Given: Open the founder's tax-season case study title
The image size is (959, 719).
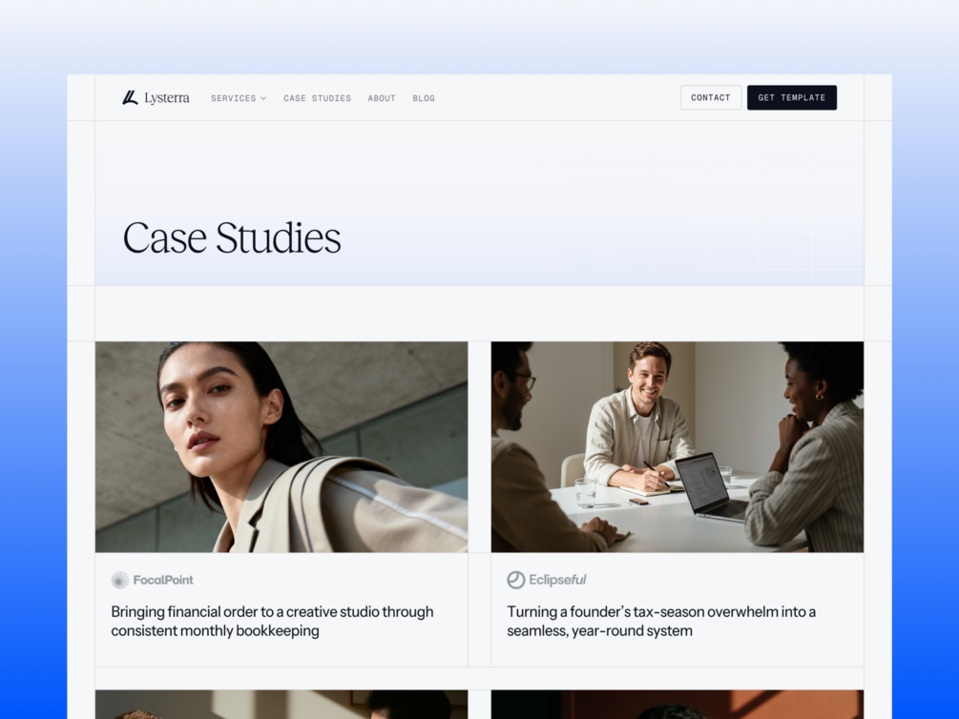Looking at the screenshot, I should (661, 621).
